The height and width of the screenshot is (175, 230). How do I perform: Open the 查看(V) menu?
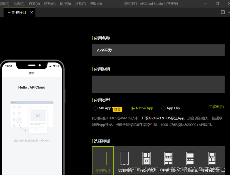click(34, 4)
